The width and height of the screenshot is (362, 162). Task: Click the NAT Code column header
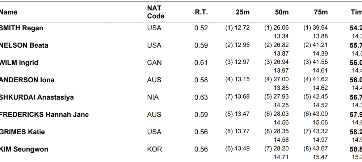tap(156, 12)
